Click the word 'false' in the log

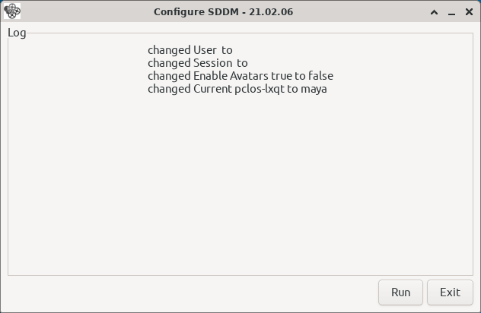click(x=320, y=76)
